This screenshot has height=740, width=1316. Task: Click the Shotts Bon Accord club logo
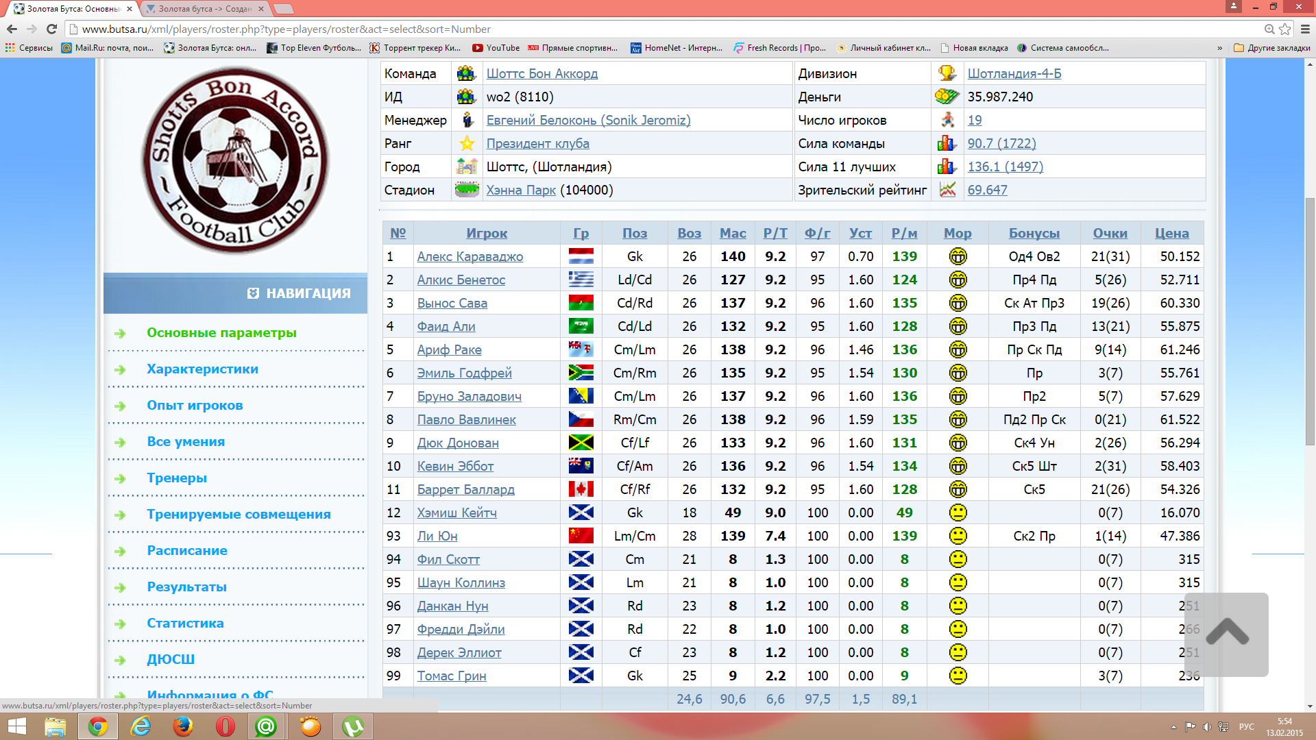point(235,160)
